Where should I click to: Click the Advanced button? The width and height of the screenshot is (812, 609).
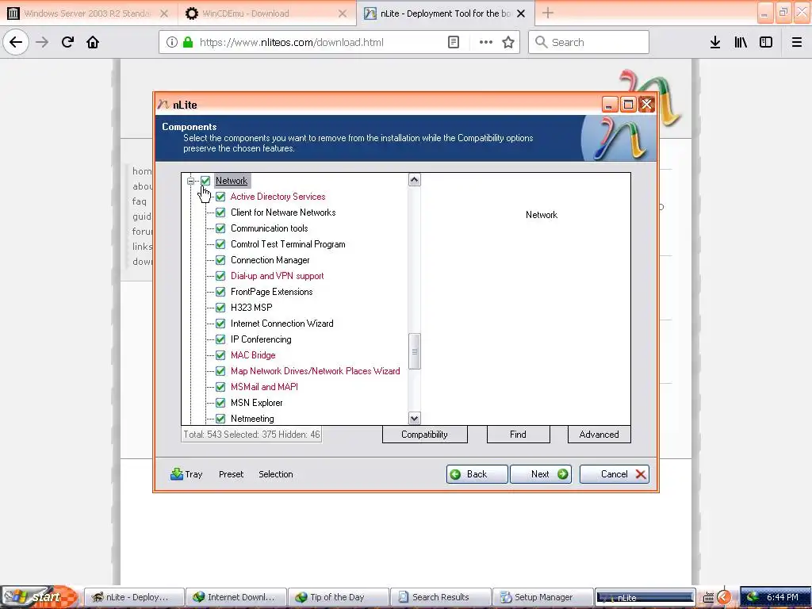[599, 435]
